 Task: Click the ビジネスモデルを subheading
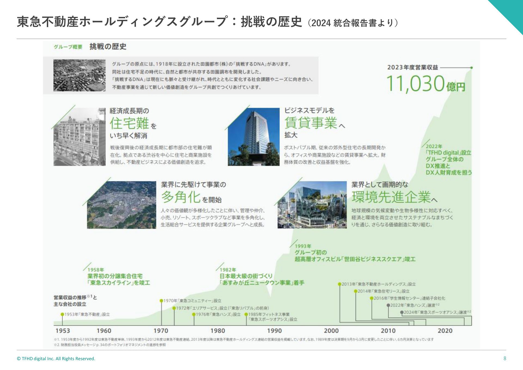[x=309, y=110]
